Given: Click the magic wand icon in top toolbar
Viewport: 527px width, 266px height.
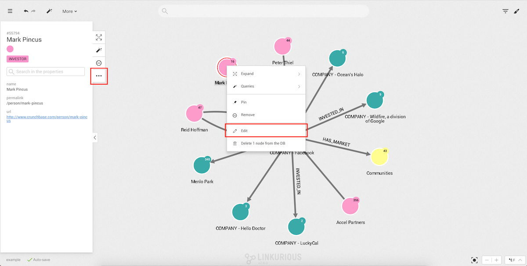Looking at the screenshot, I should coord(49,11).
